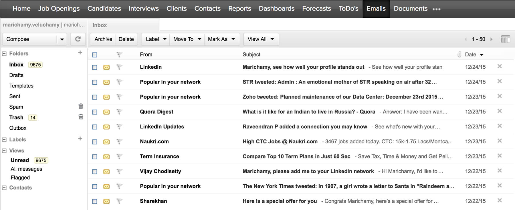The width and height of the screenshot is (515, 210).
Task: Flag the LinkedIn email
Action: pos(119,67)
